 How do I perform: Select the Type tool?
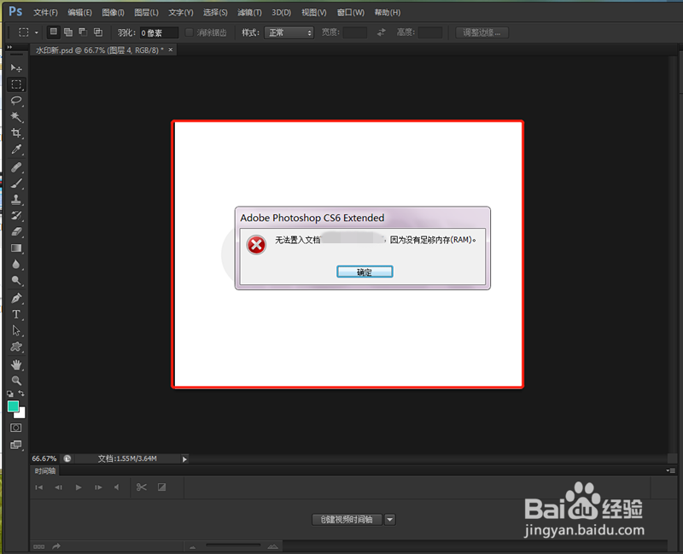click(x=16, y=314)
